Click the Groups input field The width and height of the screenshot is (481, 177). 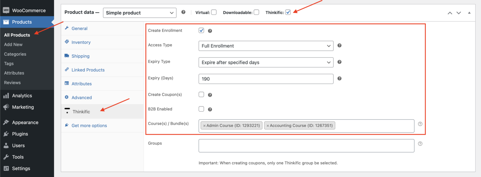[306, 146]
